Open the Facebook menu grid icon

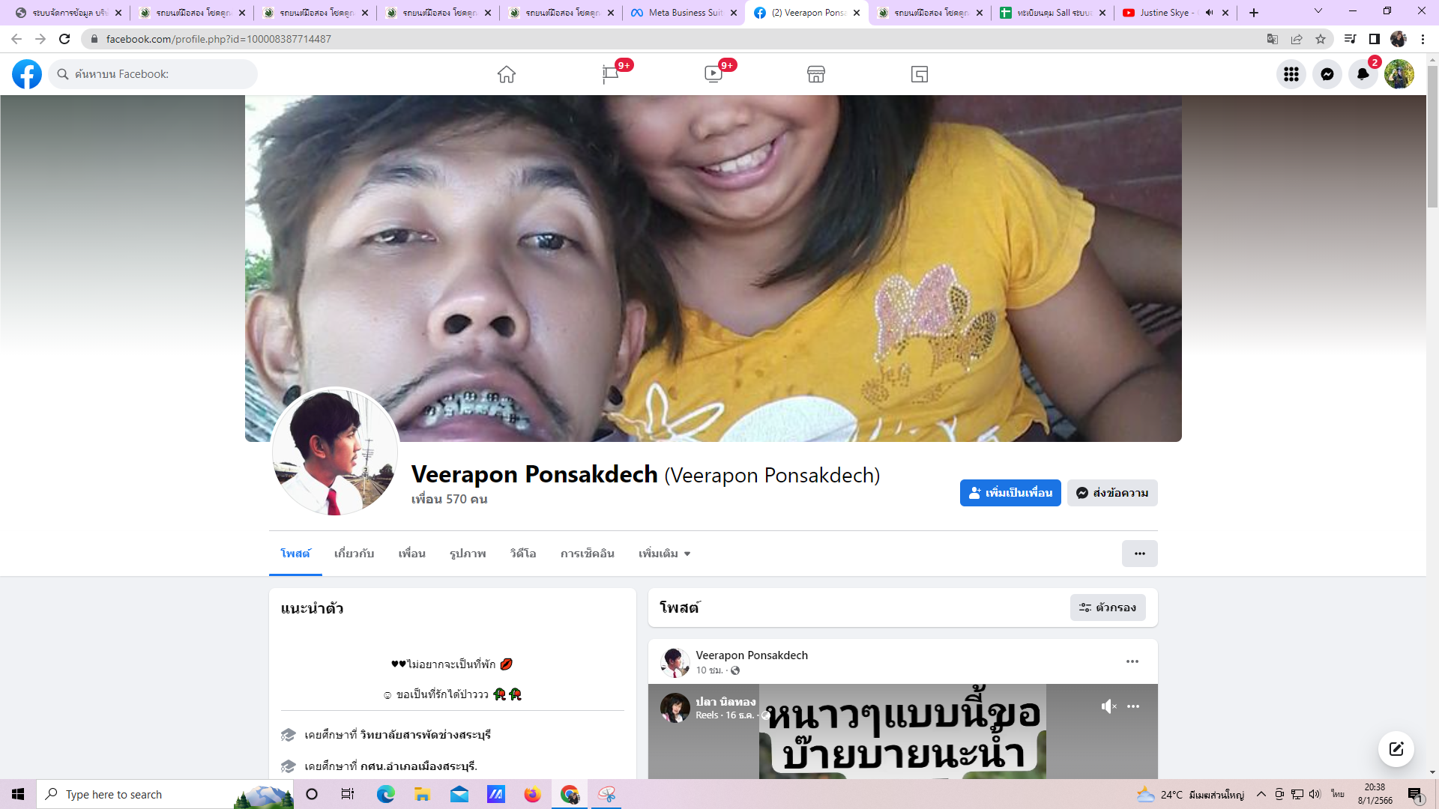coord(1291,74)
